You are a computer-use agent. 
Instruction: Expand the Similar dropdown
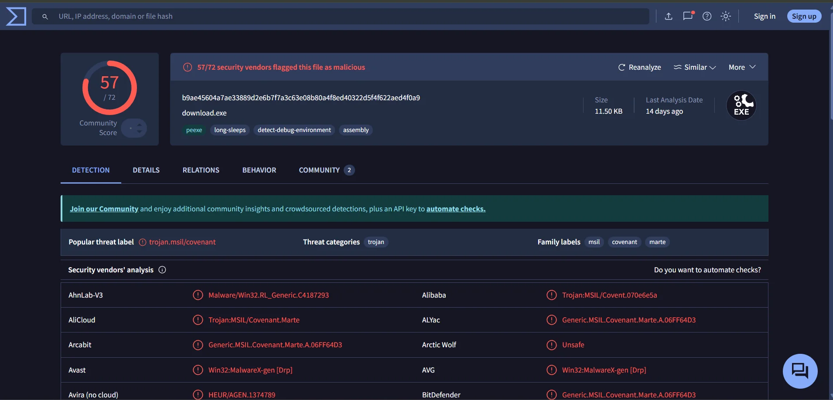tap(695, 67)
